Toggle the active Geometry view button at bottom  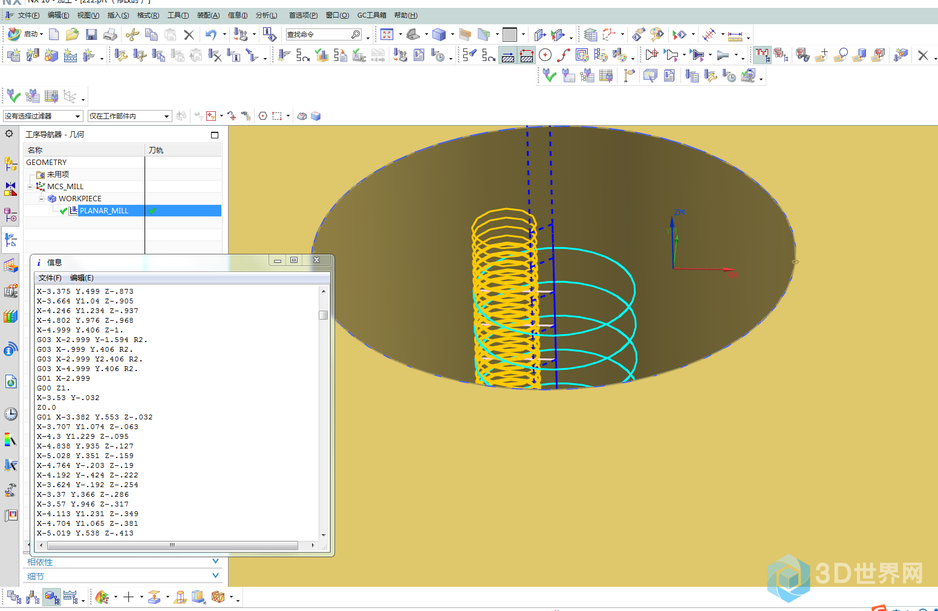coord(52,597)
